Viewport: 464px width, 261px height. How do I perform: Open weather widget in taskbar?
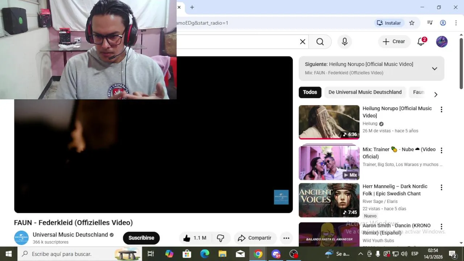coord(337,254)
